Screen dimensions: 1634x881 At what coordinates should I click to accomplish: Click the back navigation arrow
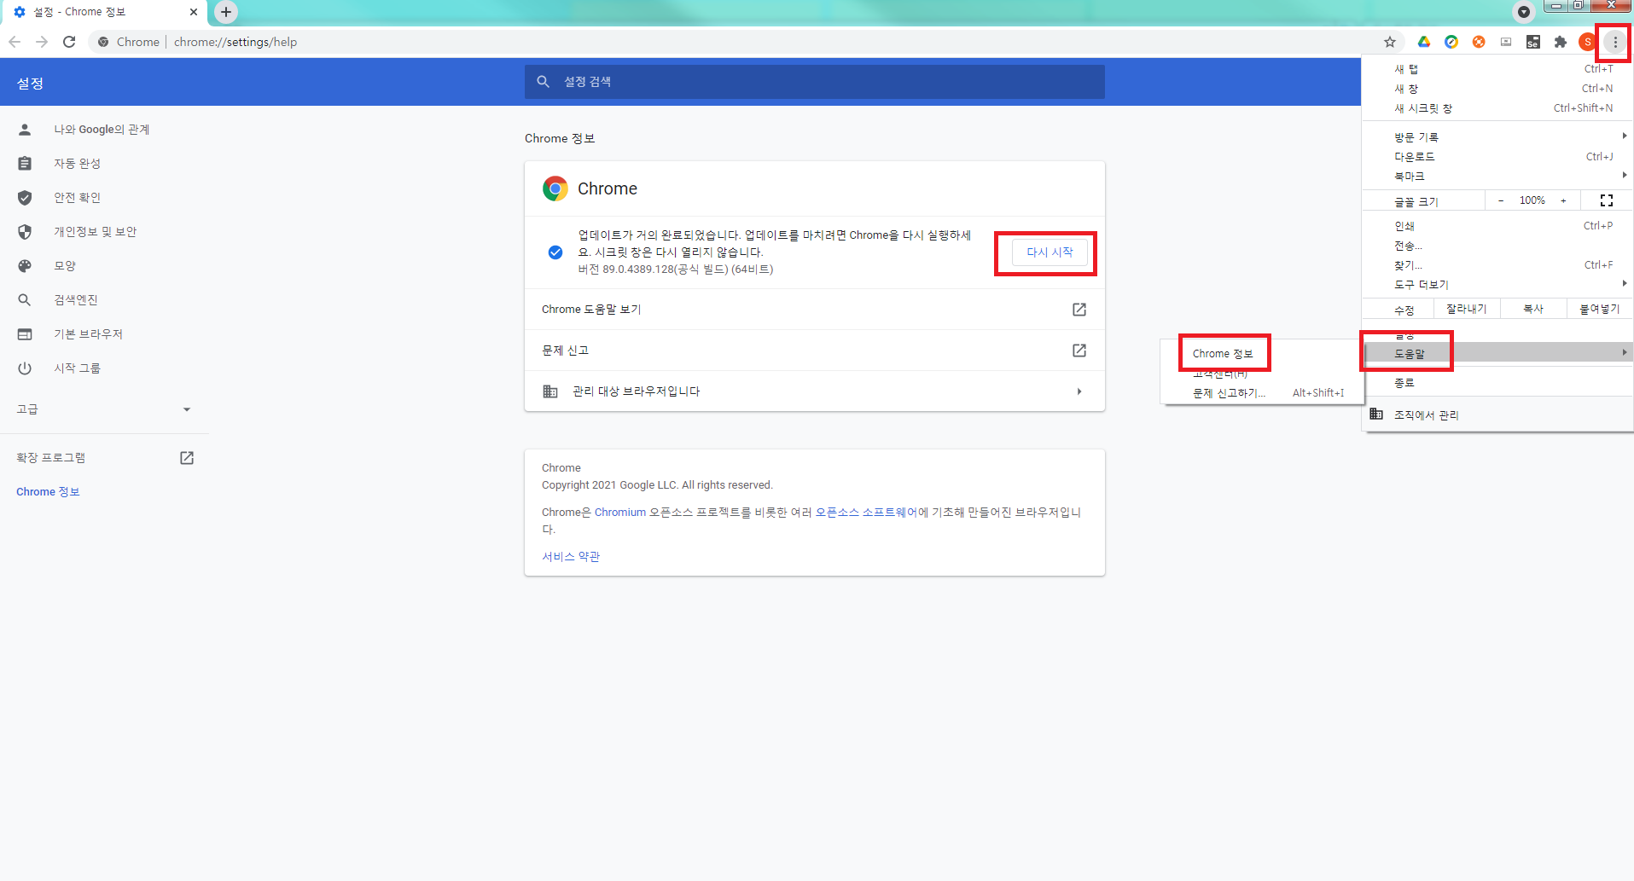click(x=15, y=42)
